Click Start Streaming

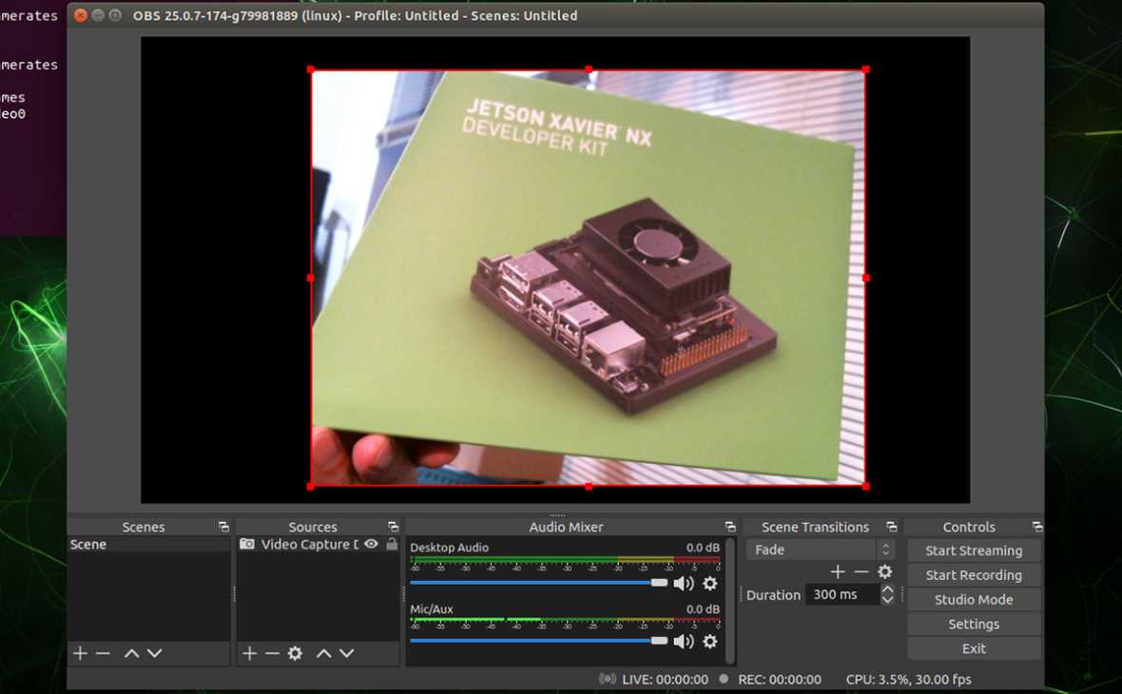974,550
